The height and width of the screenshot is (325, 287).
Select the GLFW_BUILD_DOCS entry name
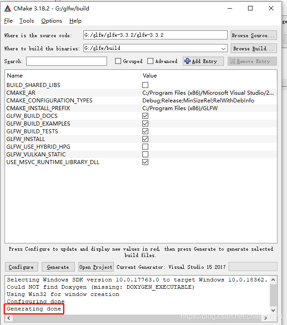tap(32, 116)
